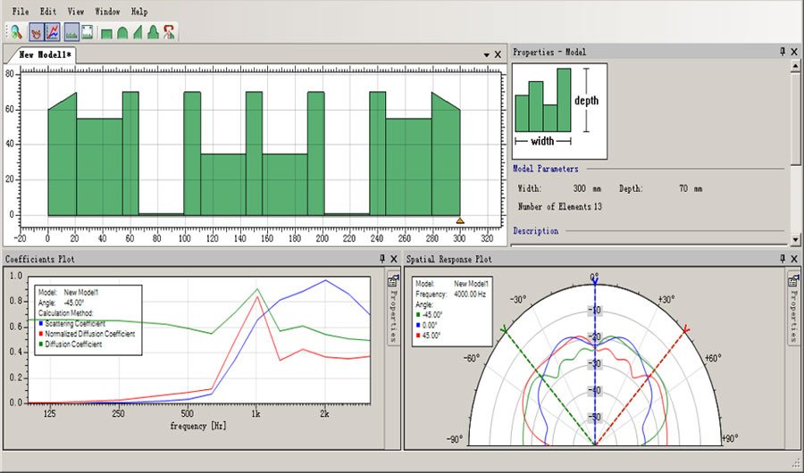804x473 pixels.
Task: Click the Help menu
Action: point(139,12)
